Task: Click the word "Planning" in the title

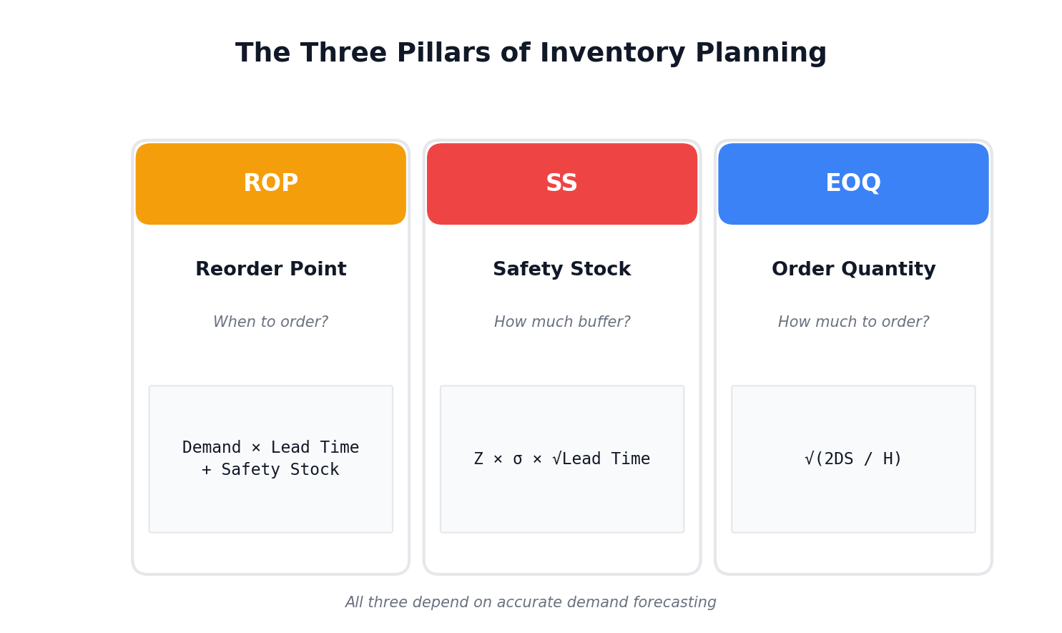Action: pos(760,54)
